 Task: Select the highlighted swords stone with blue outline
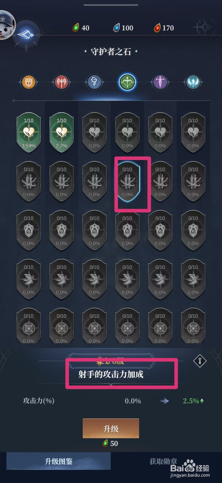coord(127,181)
